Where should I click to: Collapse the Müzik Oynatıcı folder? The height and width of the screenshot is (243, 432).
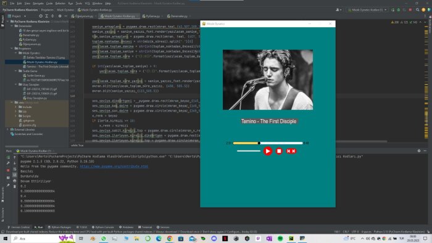point(16,53)
